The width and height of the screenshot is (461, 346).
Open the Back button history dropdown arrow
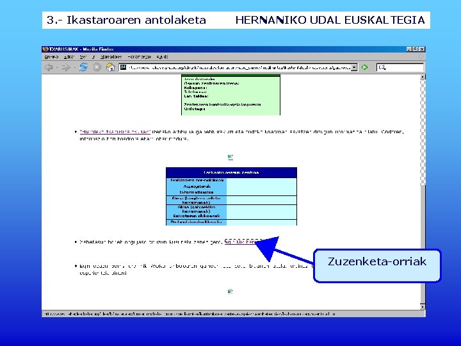click(x=56, y=68)
